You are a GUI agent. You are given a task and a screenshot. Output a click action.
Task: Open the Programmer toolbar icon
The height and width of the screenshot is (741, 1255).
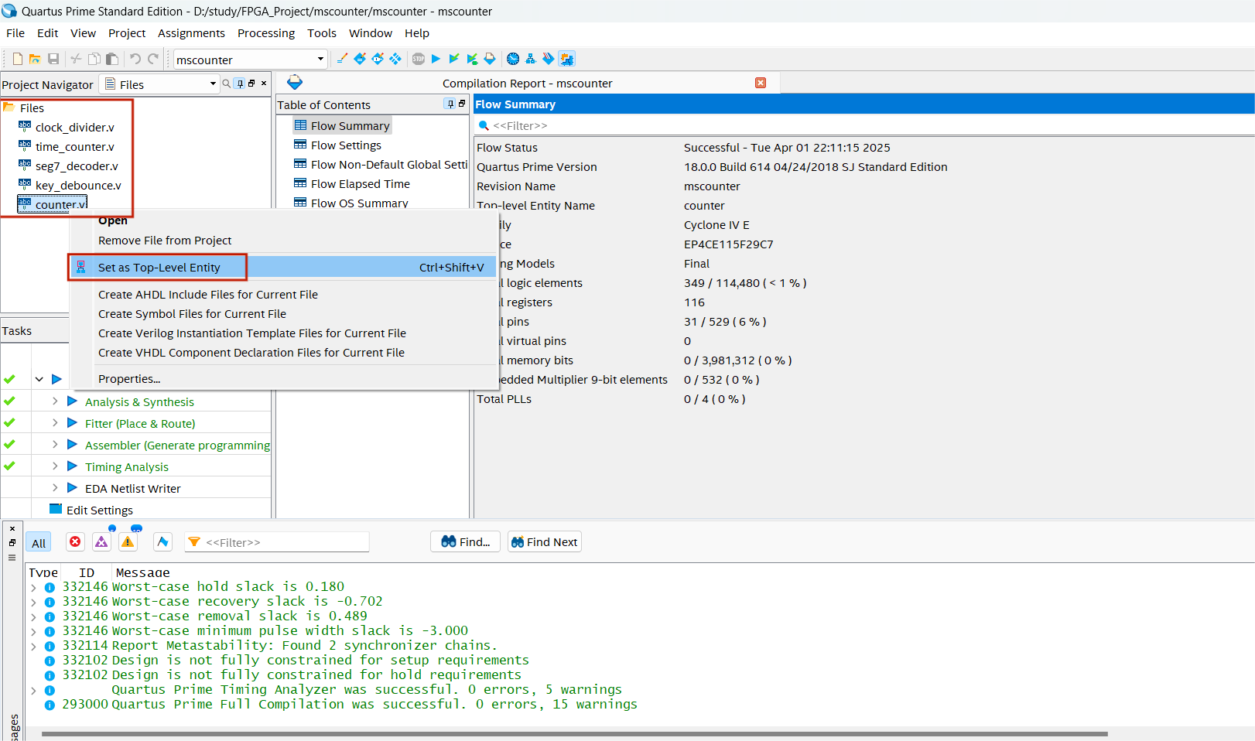pos(549,59)
